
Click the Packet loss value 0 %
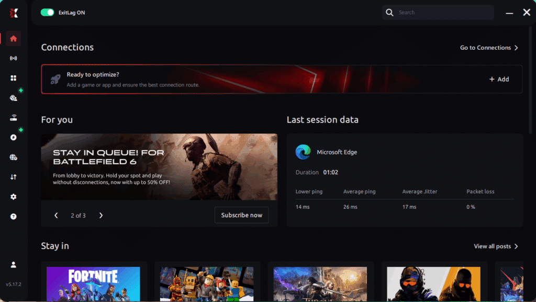[x=471, y=207]
